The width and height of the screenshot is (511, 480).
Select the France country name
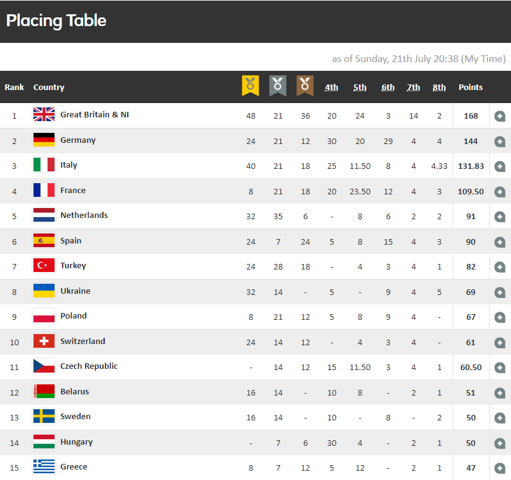(x=73, y=190)
